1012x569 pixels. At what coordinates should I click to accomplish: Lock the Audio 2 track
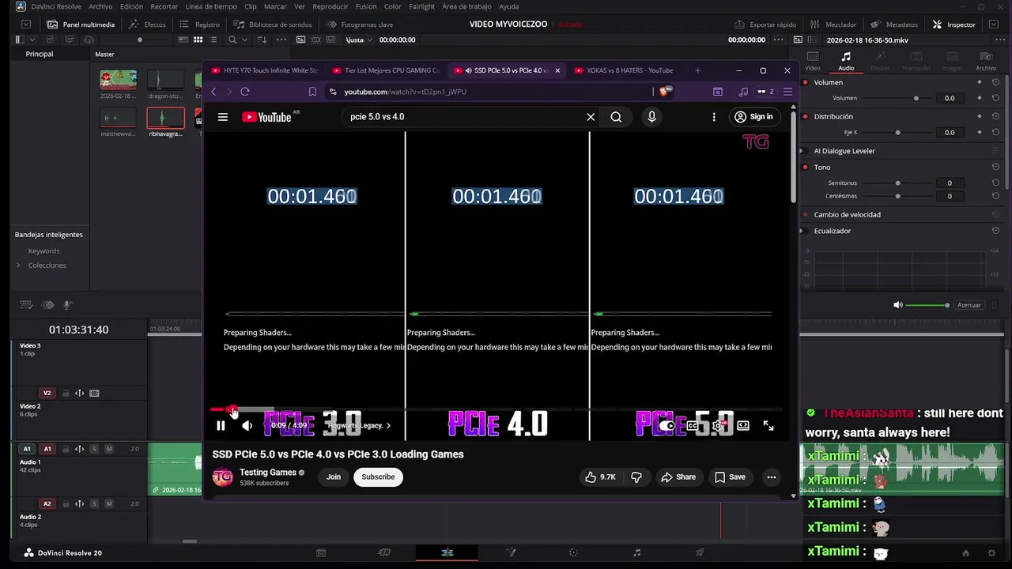click(66, 503)
